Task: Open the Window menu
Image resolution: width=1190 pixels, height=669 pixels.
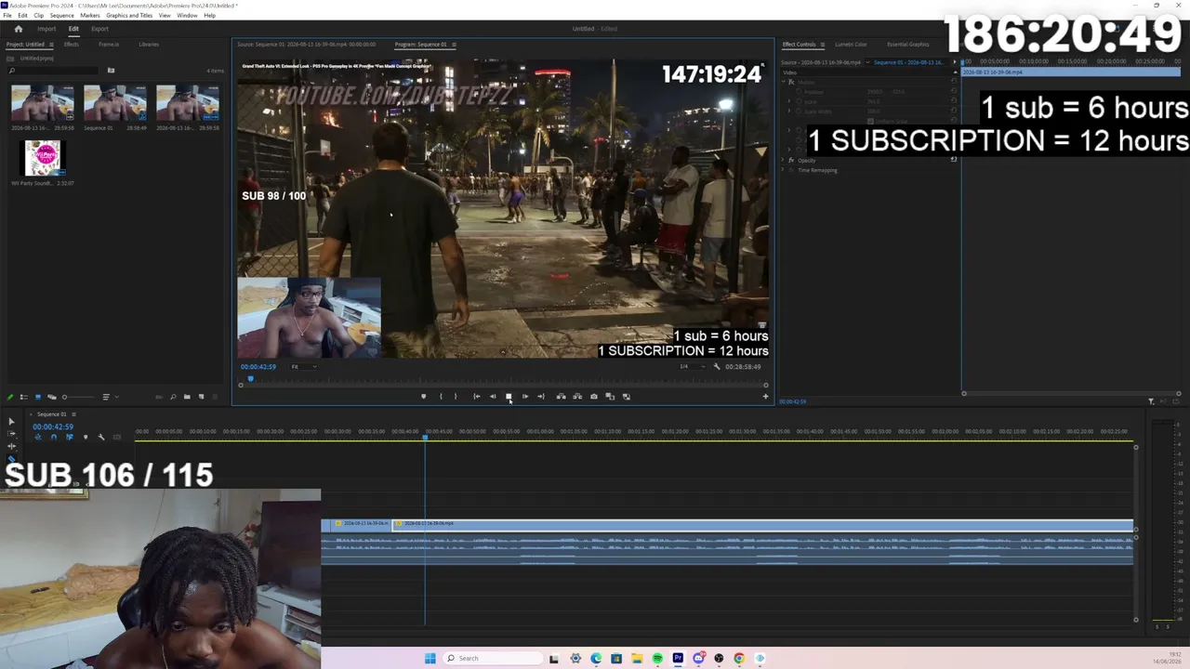Action: 187,16
